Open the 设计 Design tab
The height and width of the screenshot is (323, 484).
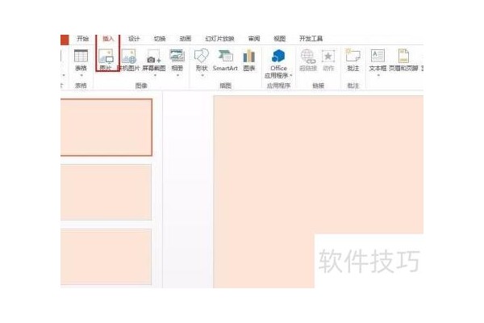pos(134,38)
